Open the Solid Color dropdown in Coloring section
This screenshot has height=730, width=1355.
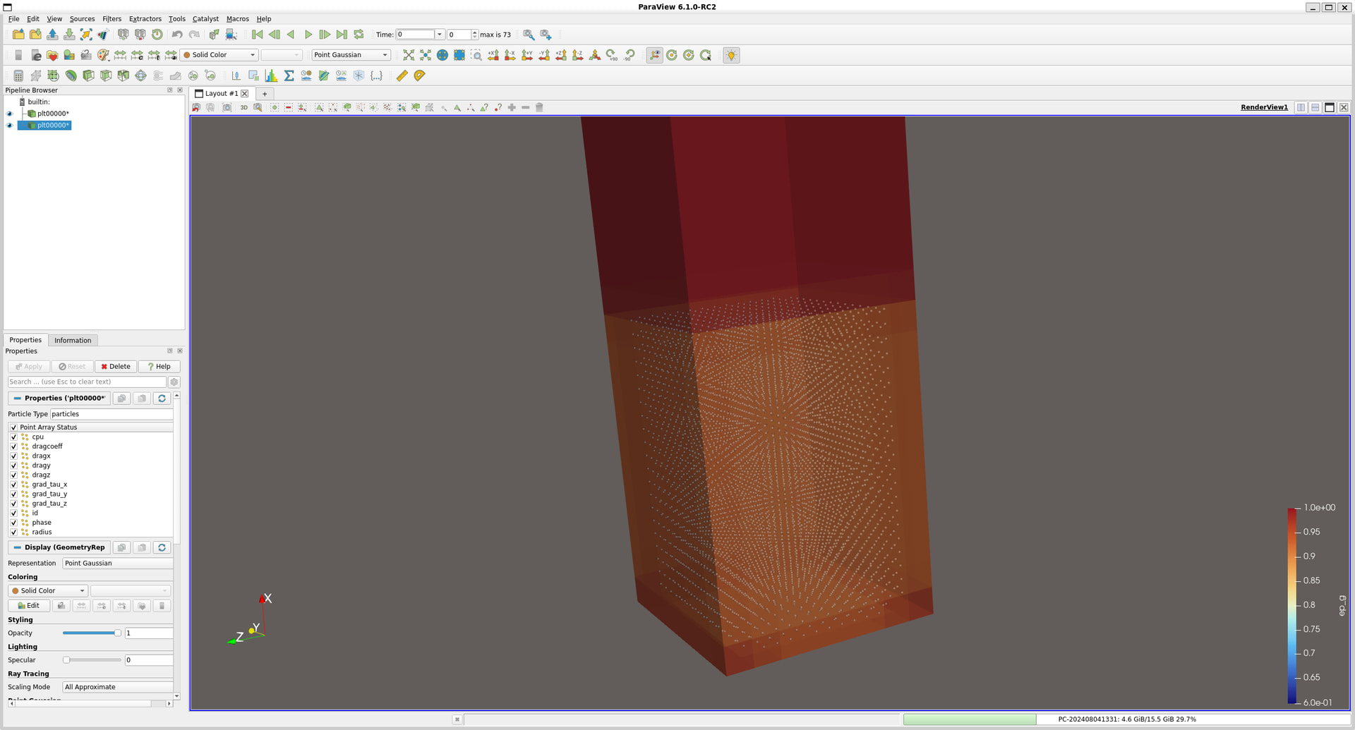[x=48, y=591]
